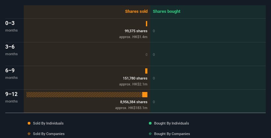Click the hatched 'Sold By Companies' legend icon
The width and height of the screenshot is (271, 138).
29,134
